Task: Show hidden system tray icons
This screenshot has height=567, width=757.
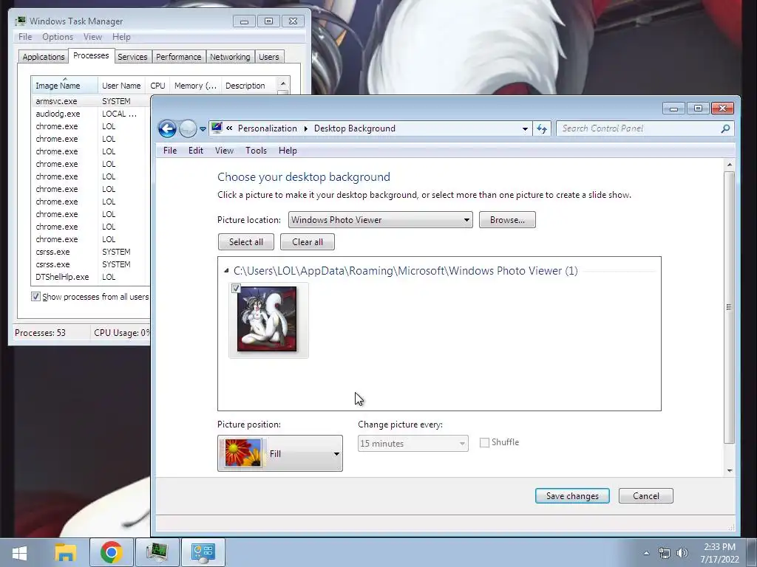Action: (646, 553)
